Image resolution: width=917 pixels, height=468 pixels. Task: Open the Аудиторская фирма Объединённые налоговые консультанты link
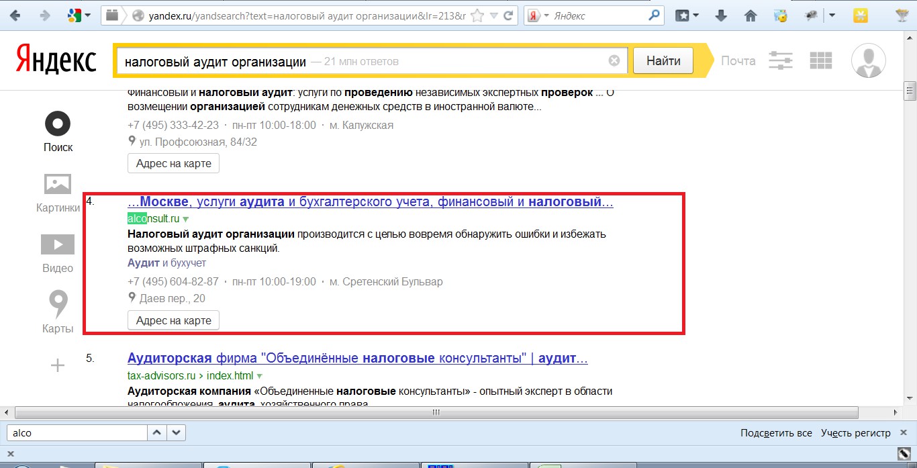coord(358,359)
